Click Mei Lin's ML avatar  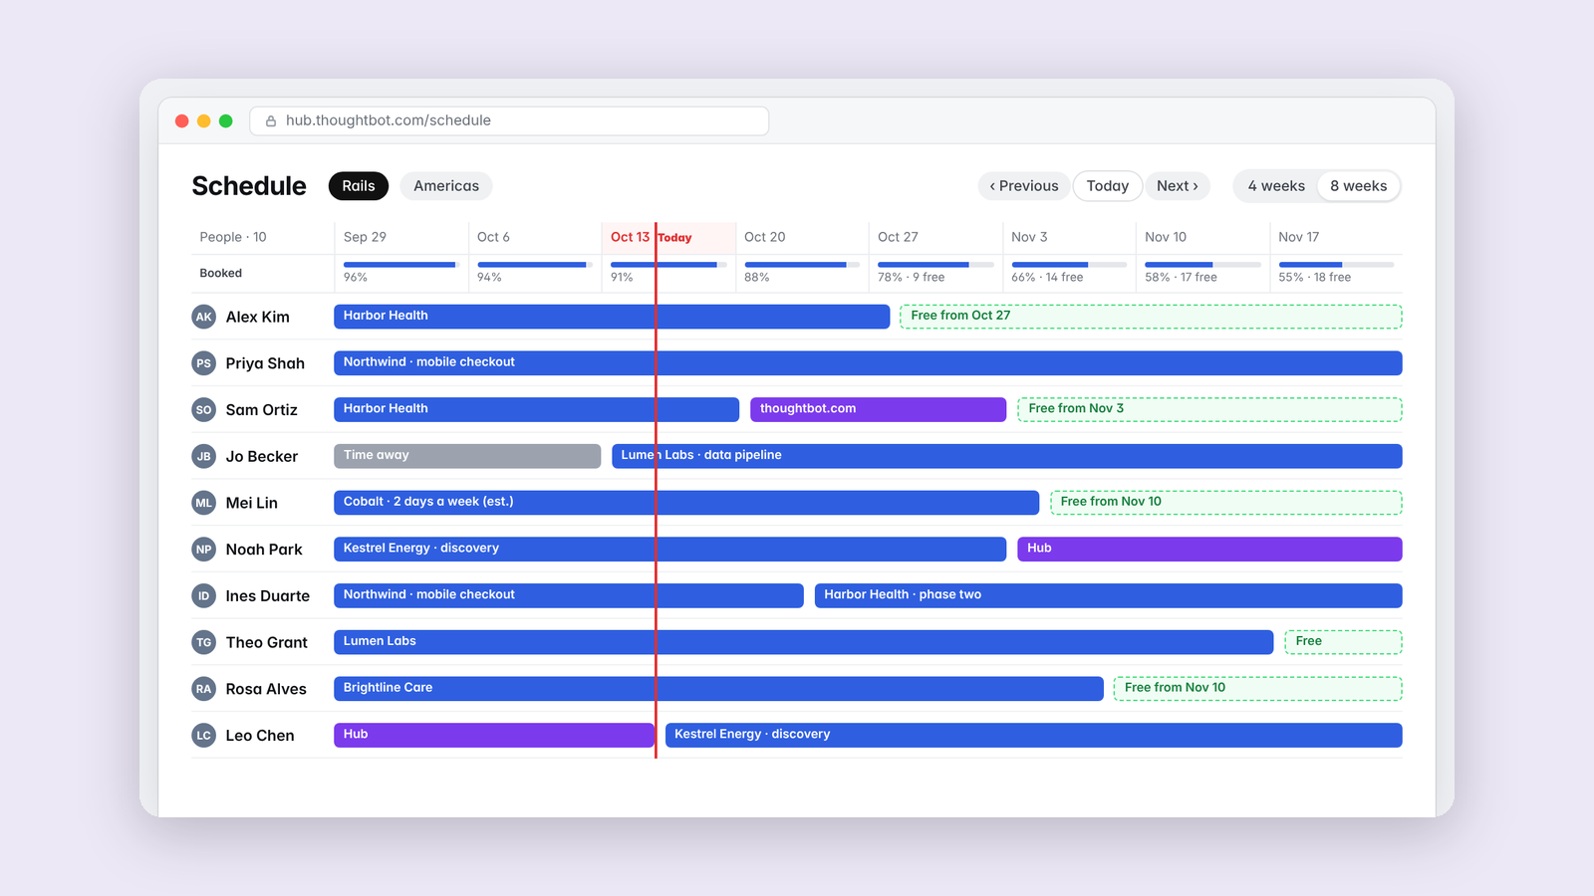(203, 503)
